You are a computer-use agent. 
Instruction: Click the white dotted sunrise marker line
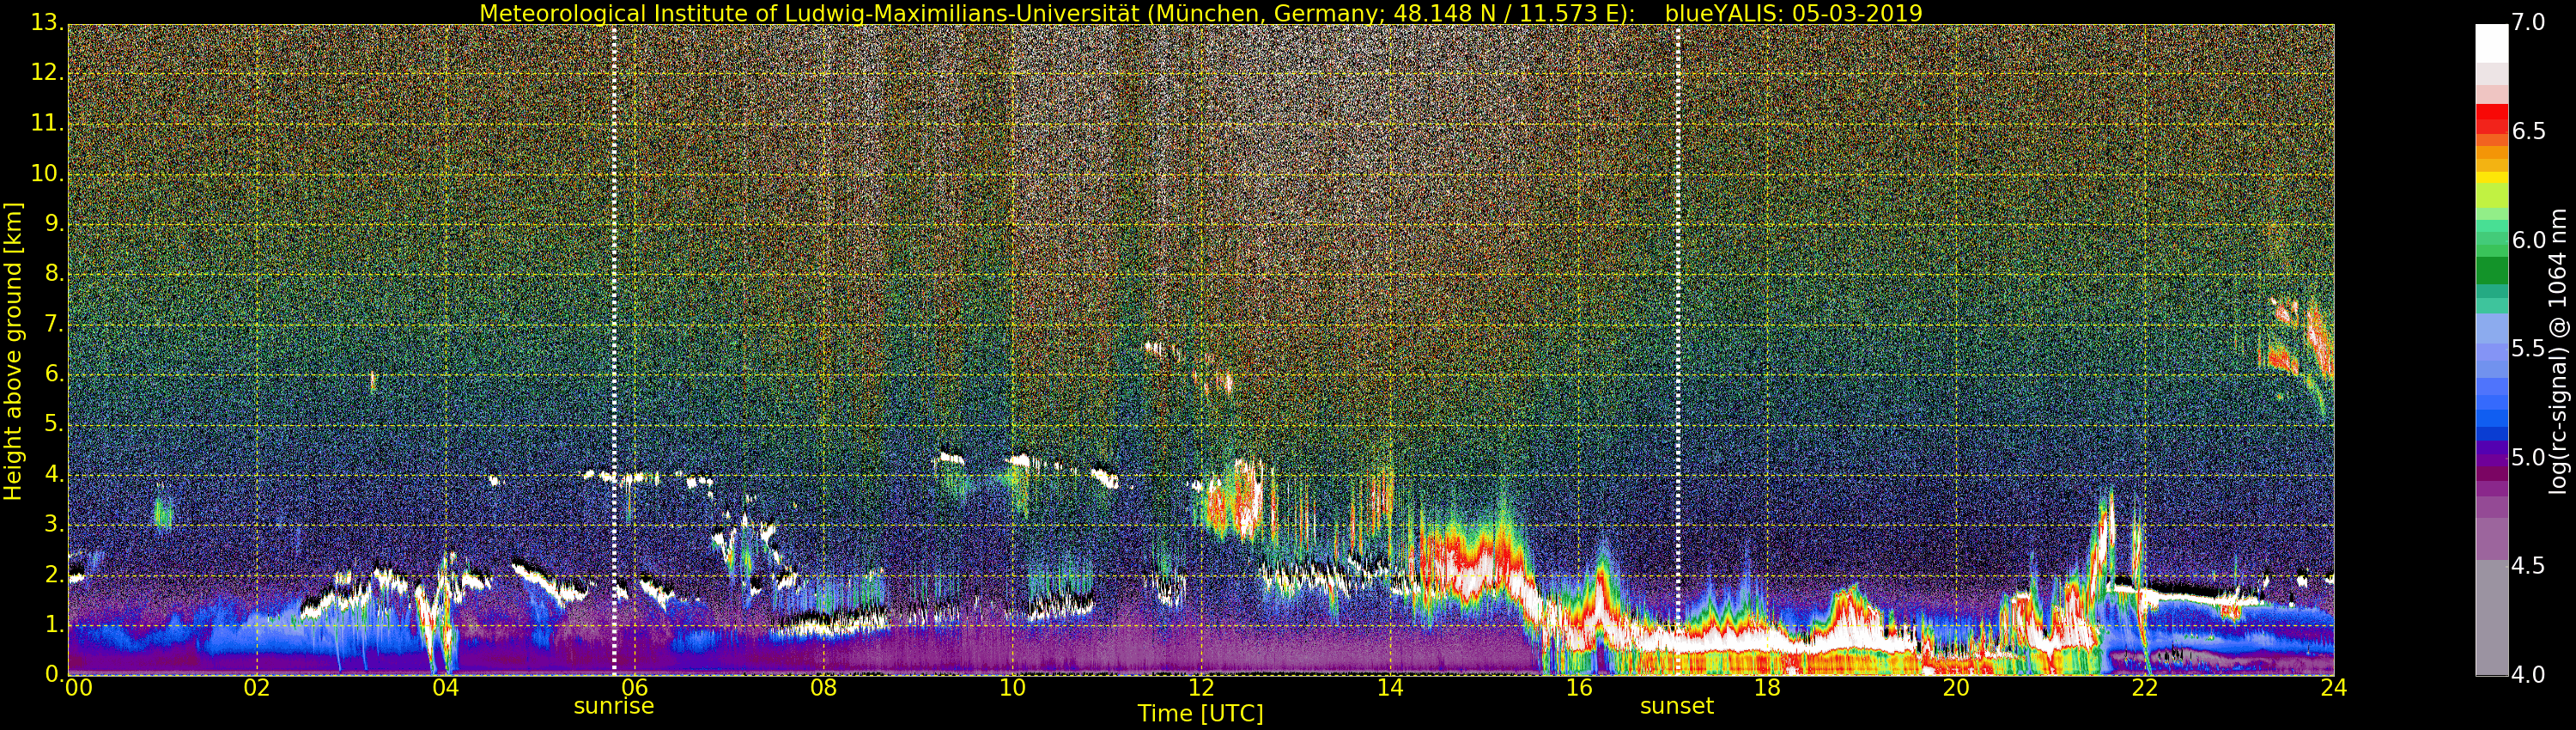point(614,350)
